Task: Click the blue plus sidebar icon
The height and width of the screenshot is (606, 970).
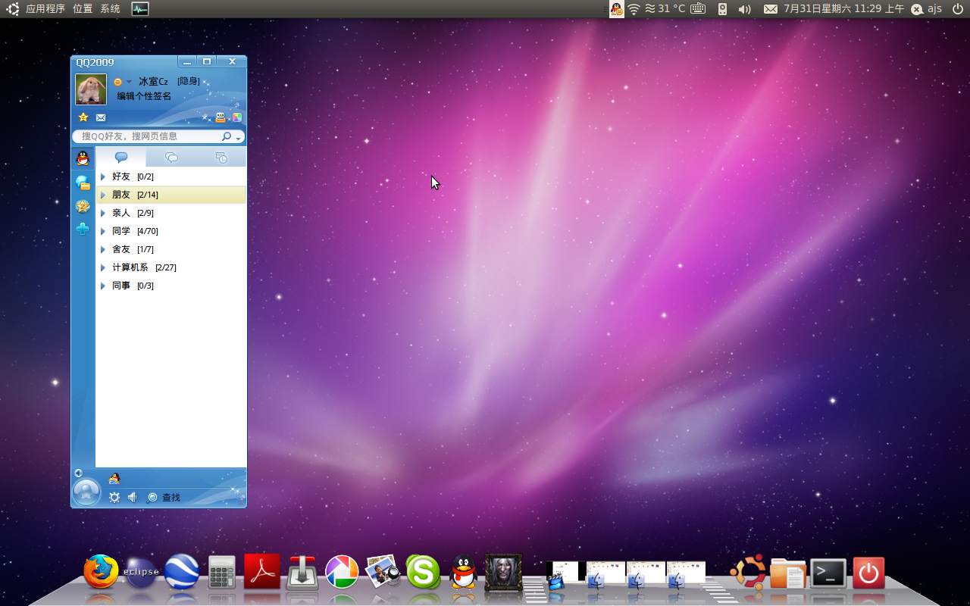Action: (x=83, y=229)
